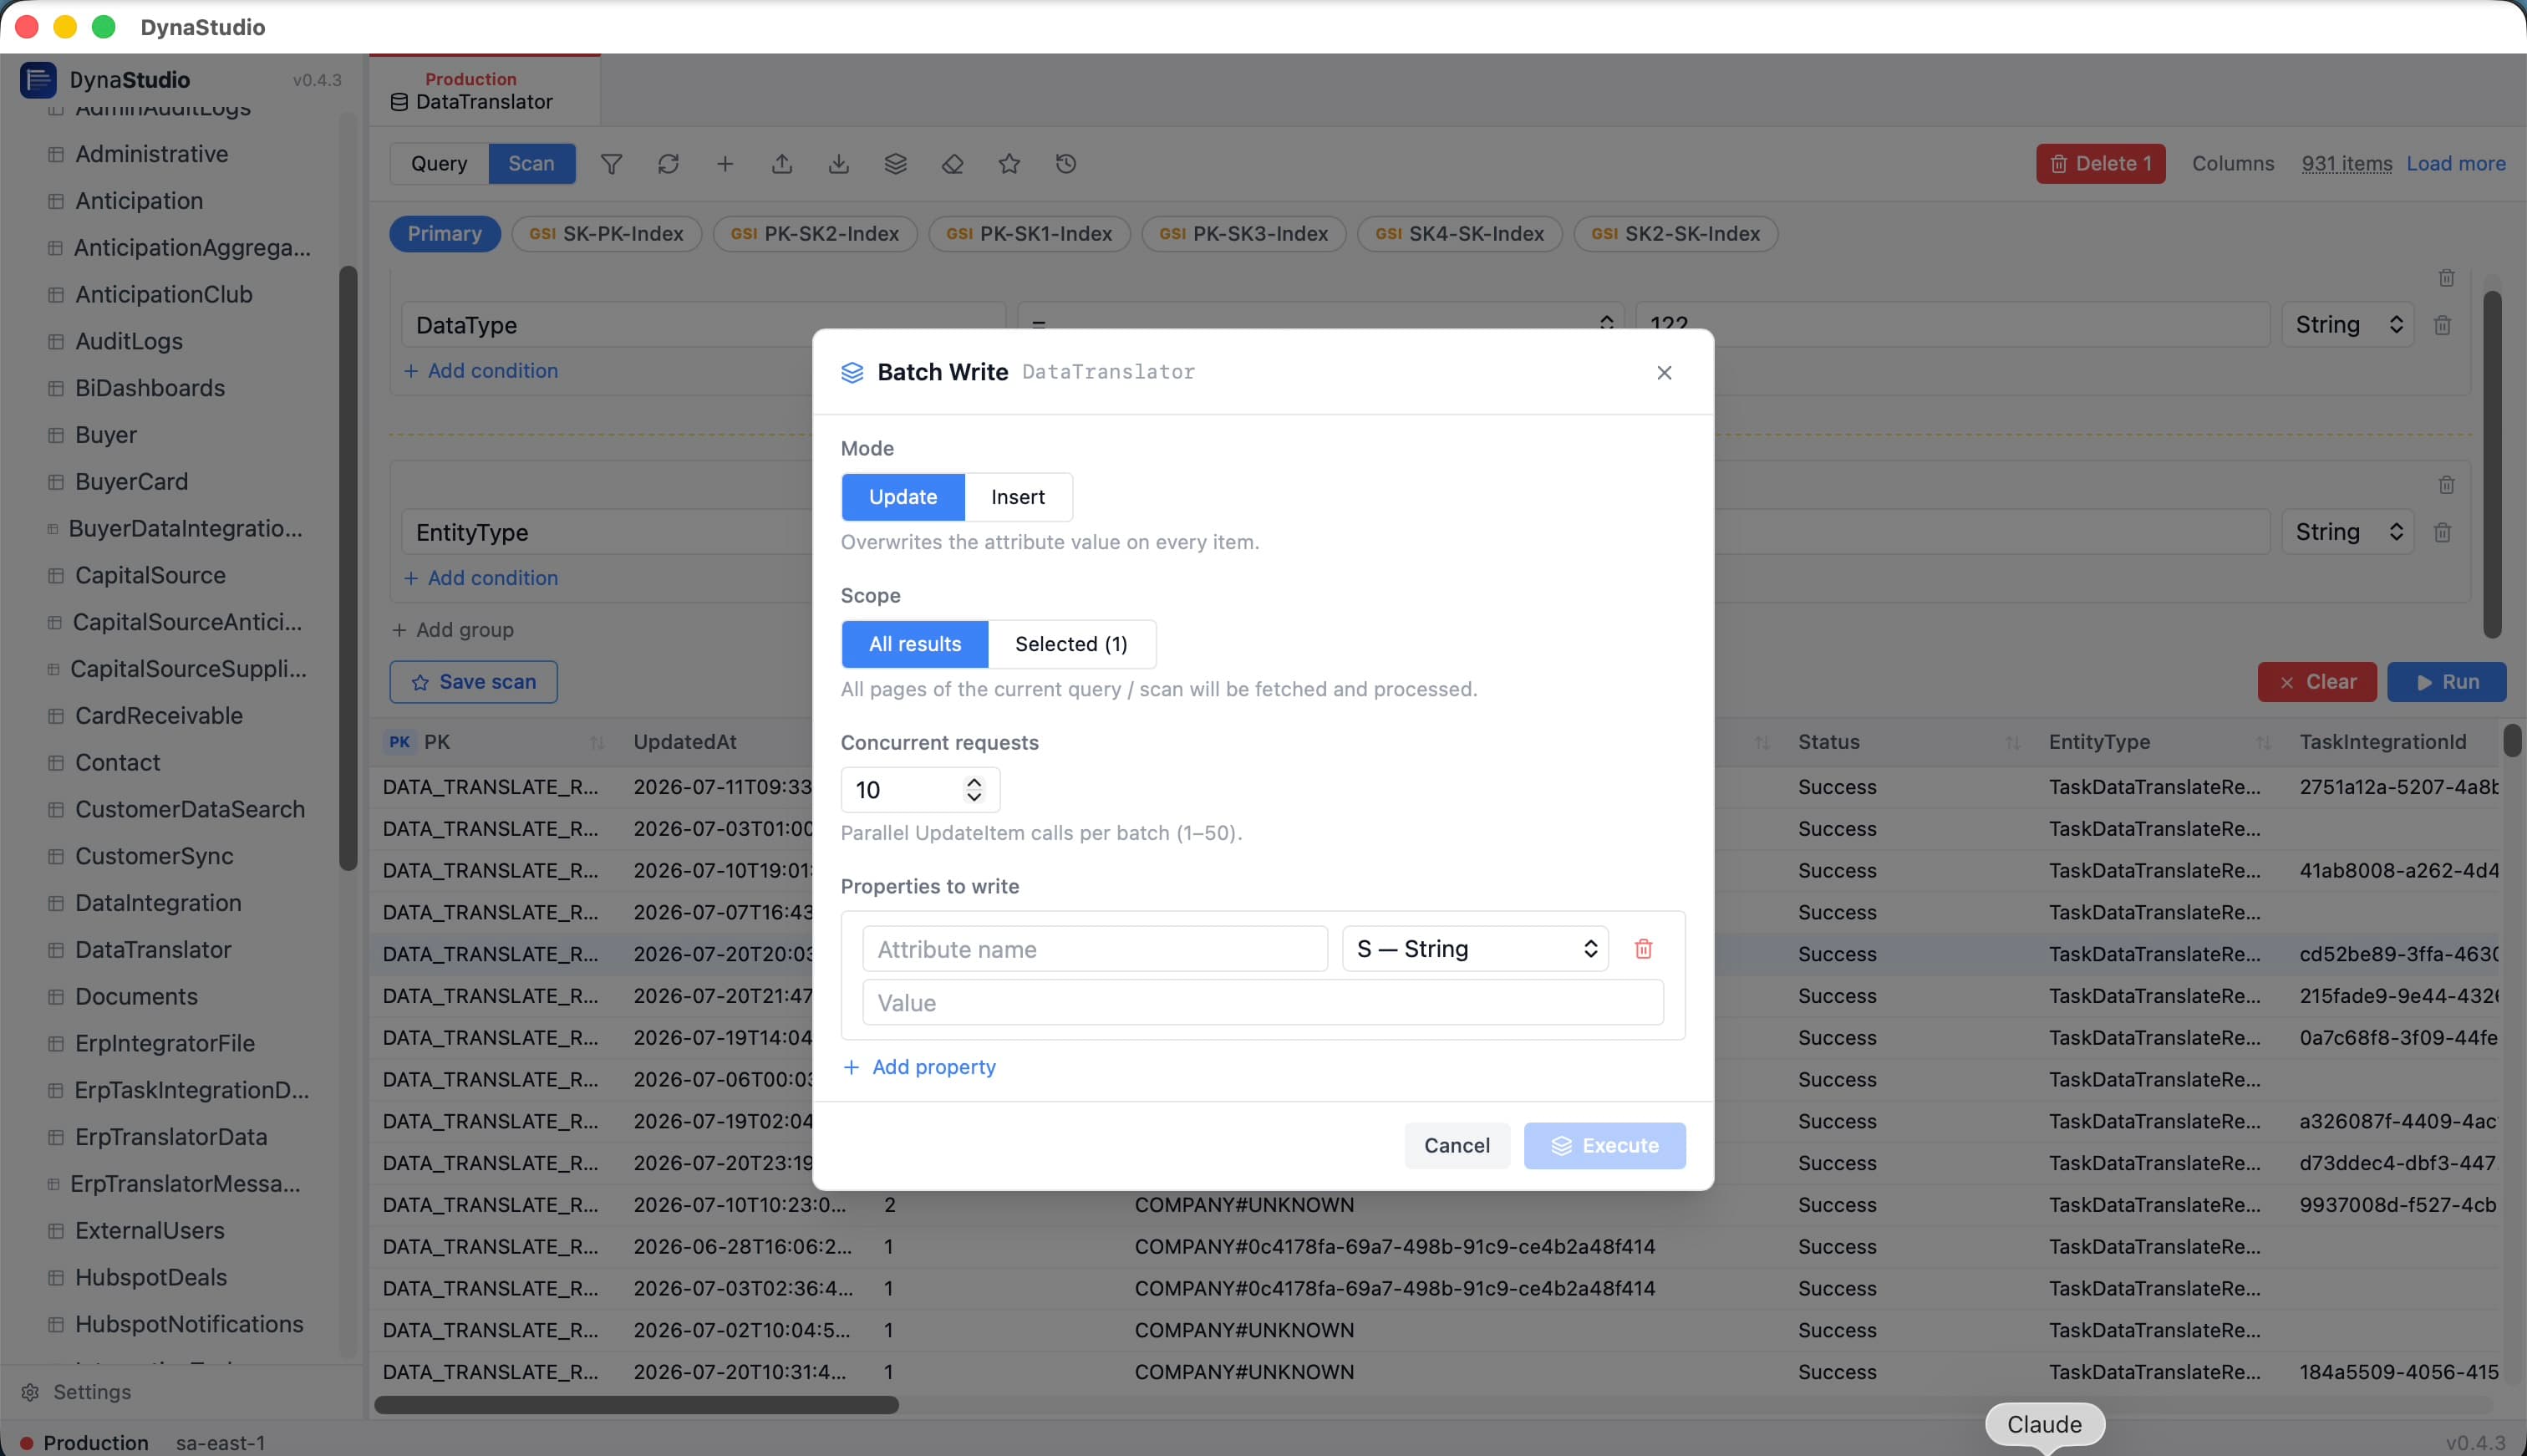Open String type dropdown for DataType condition
The image size is (2527, 1456).
pos(2347,325)
